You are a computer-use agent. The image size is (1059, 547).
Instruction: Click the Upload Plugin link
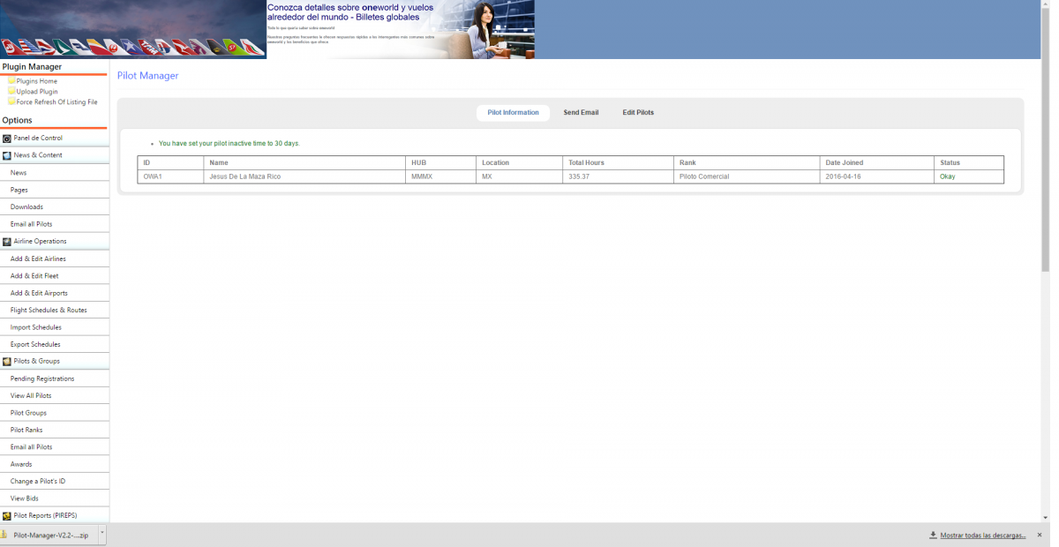point(37,92)
